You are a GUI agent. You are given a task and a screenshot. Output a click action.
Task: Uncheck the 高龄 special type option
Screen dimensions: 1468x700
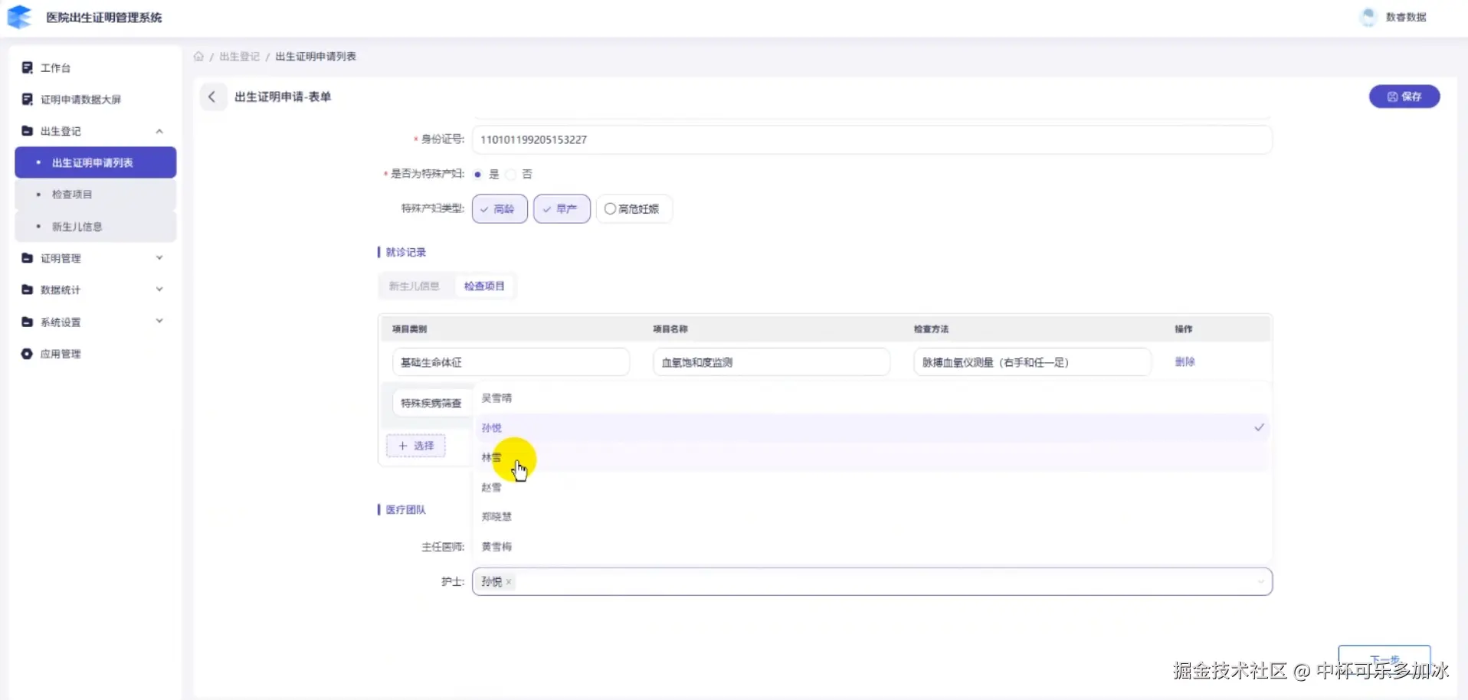click(x=500, y=209)
